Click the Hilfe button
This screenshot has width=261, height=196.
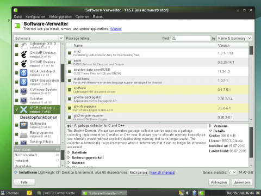(24, 182)
